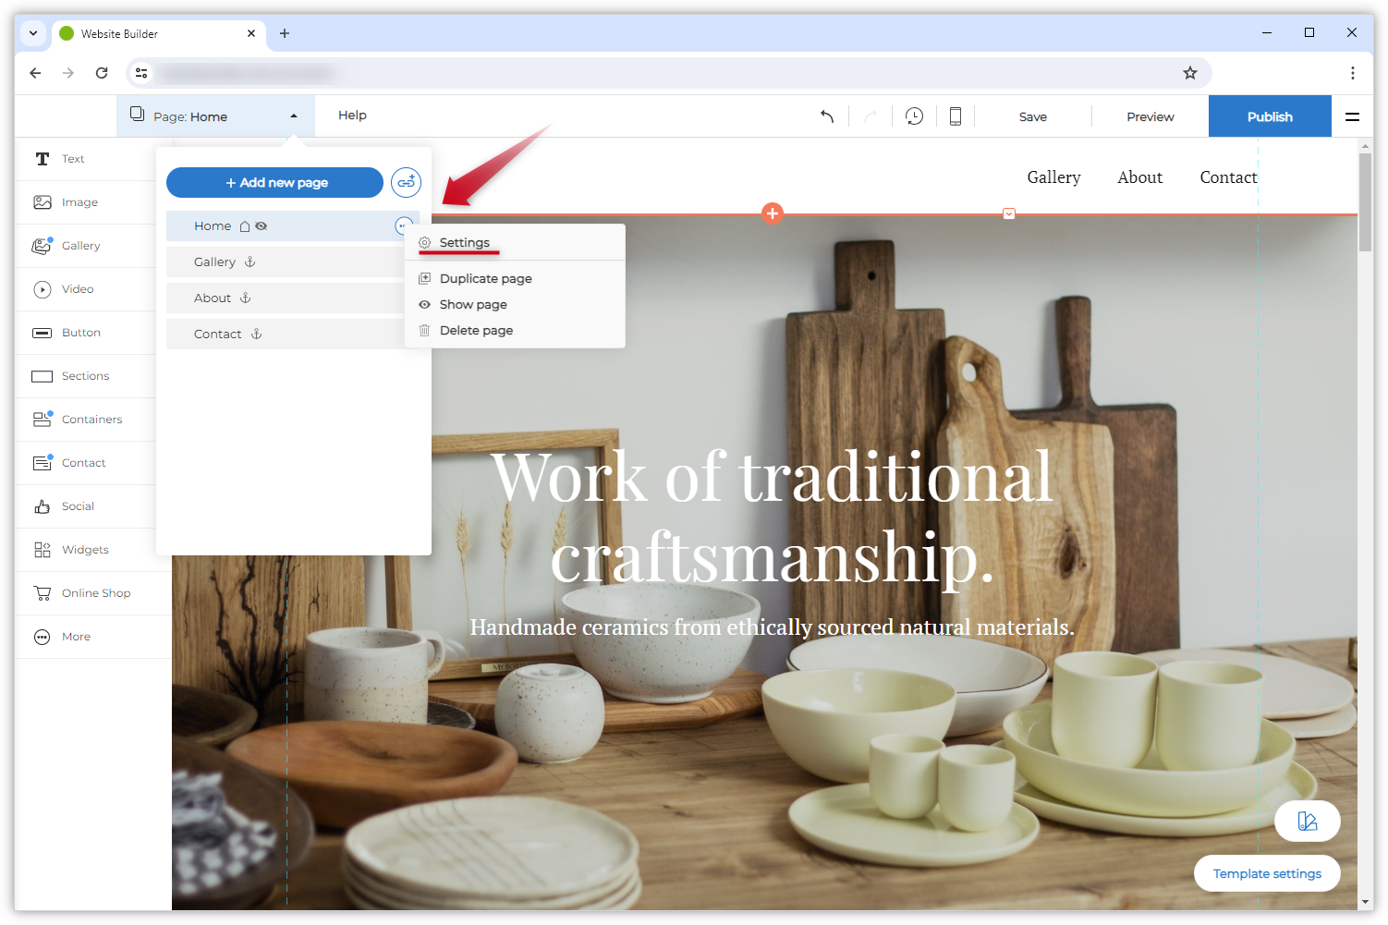The height and width of the screenshot is (925, 1388).
Task: Open the design palette floating icon
Action: 1307,821
